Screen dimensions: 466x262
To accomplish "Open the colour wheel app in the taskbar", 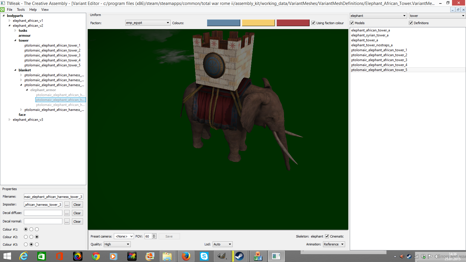I will coord(78,256).
